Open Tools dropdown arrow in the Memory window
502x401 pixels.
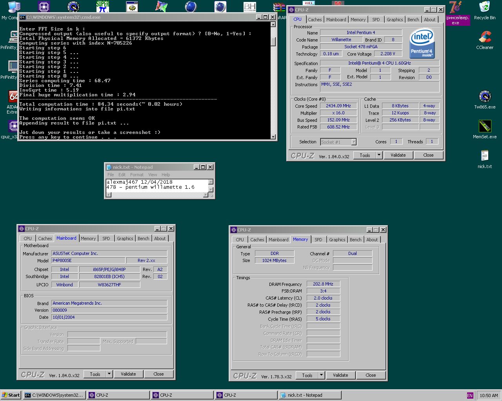point(321,375)
